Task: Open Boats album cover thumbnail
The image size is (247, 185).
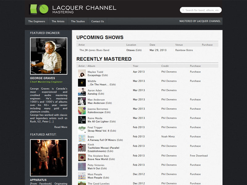Action: (x=82, y=138)
